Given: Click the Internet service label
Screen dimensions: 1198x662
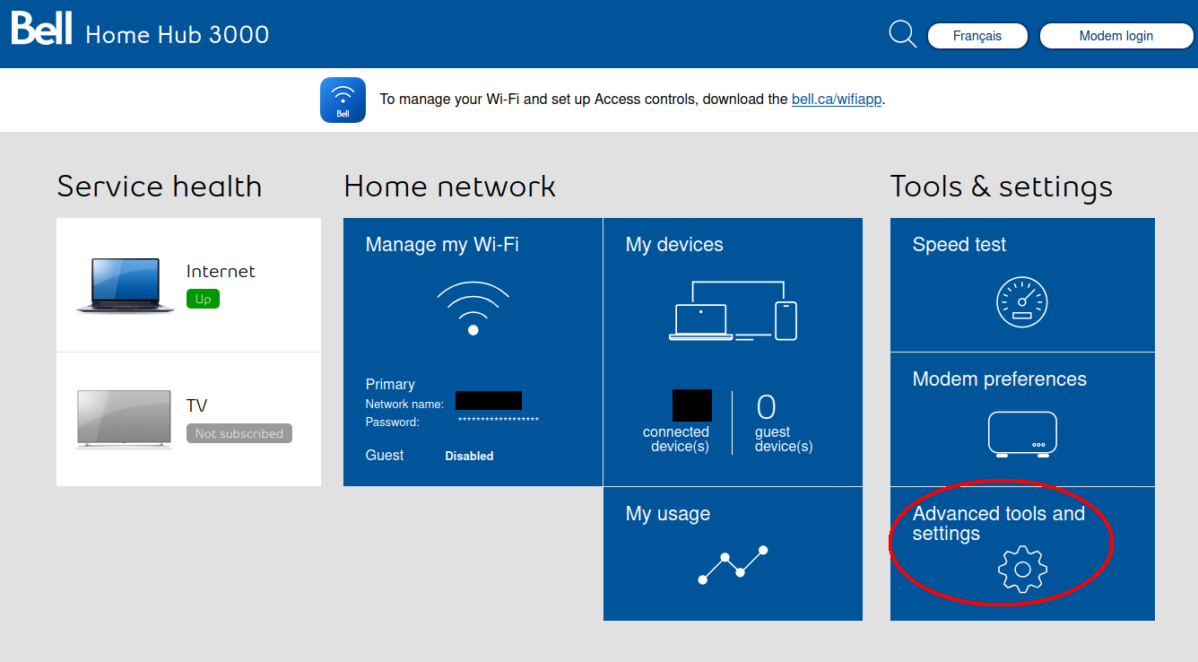Looking at the screenshot, I should [x=221, y=271].
